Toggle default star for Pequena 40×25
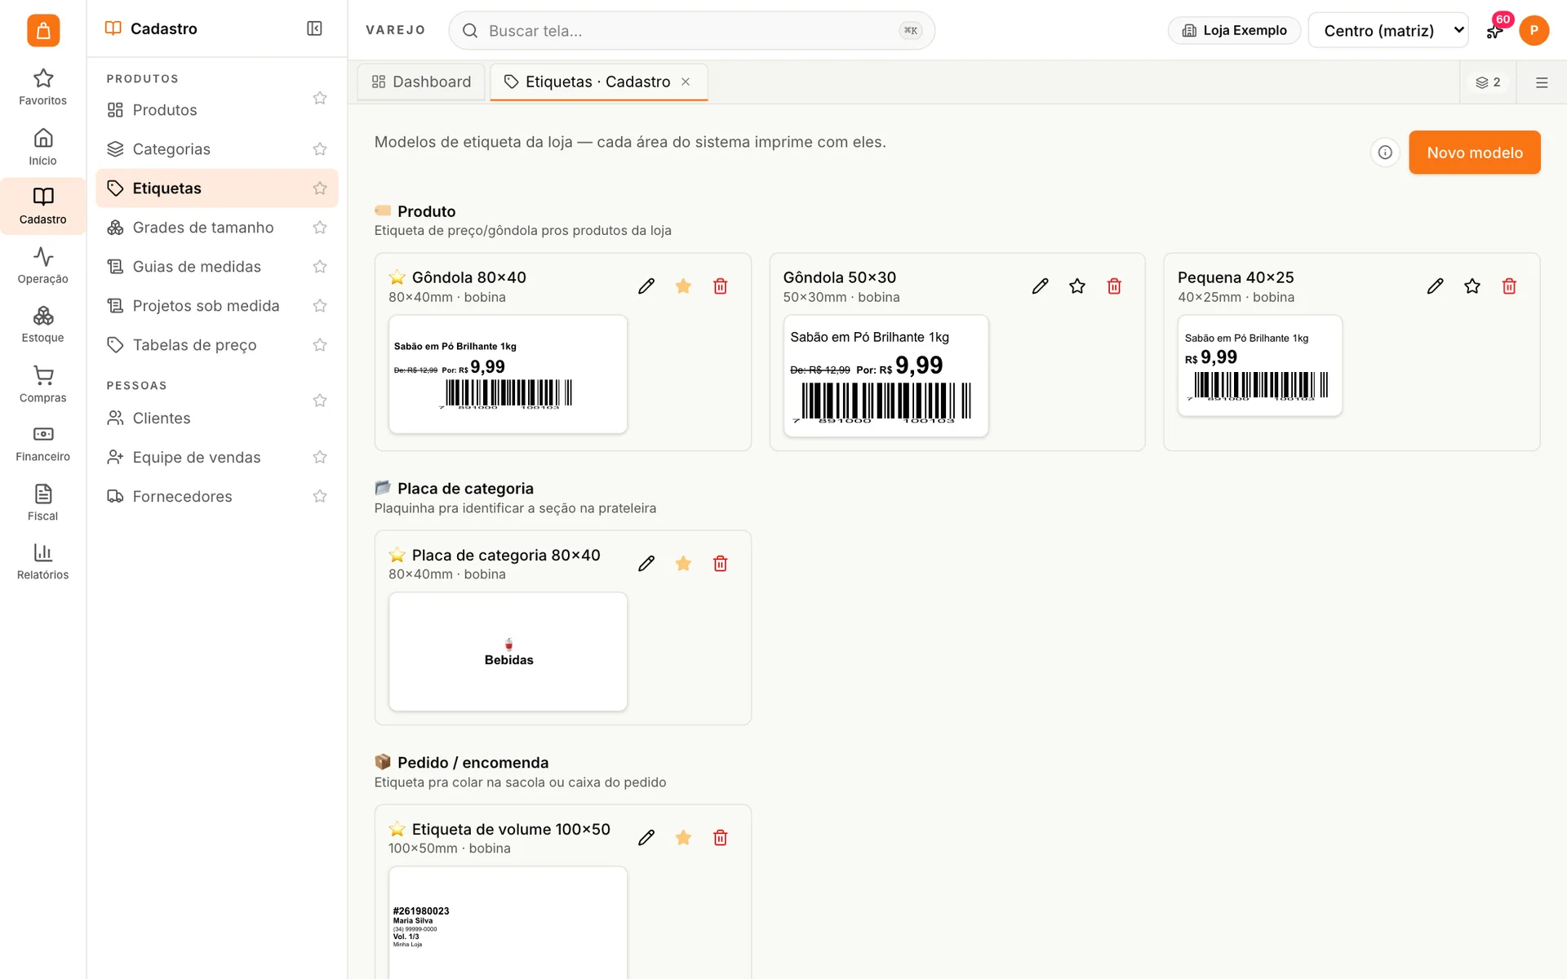This screenshot has height=979, width=1567. [1472, 286]
